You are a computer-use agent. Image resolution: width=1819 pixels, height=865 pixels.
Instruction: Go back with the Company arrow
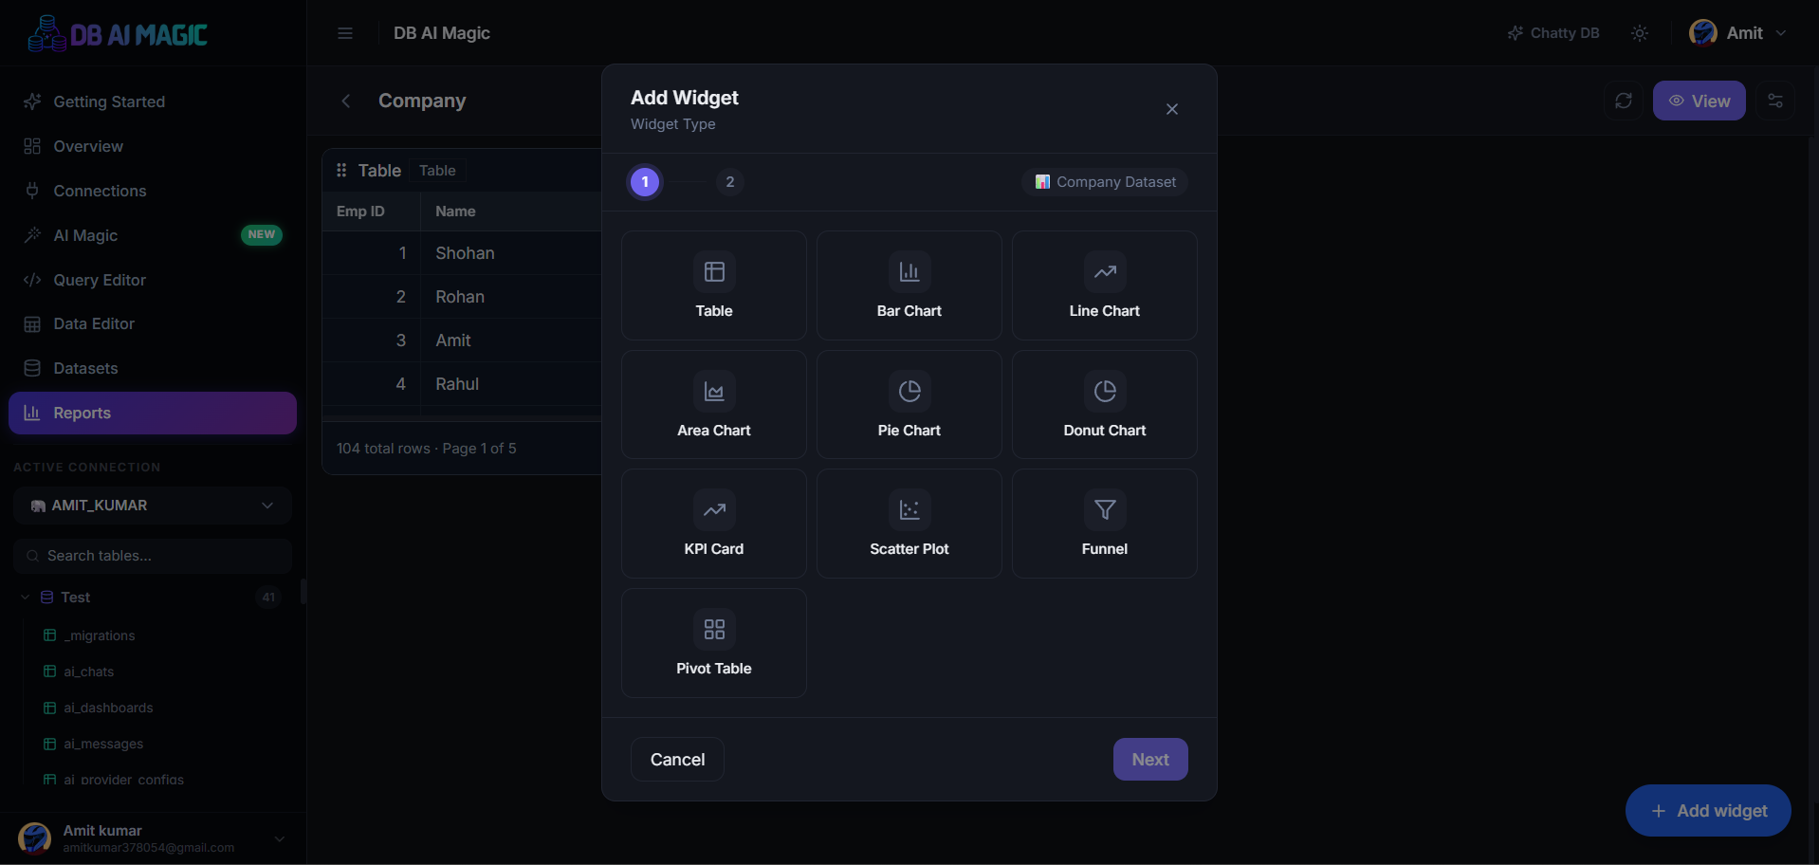pyautogui.click(x=346, y=101)
